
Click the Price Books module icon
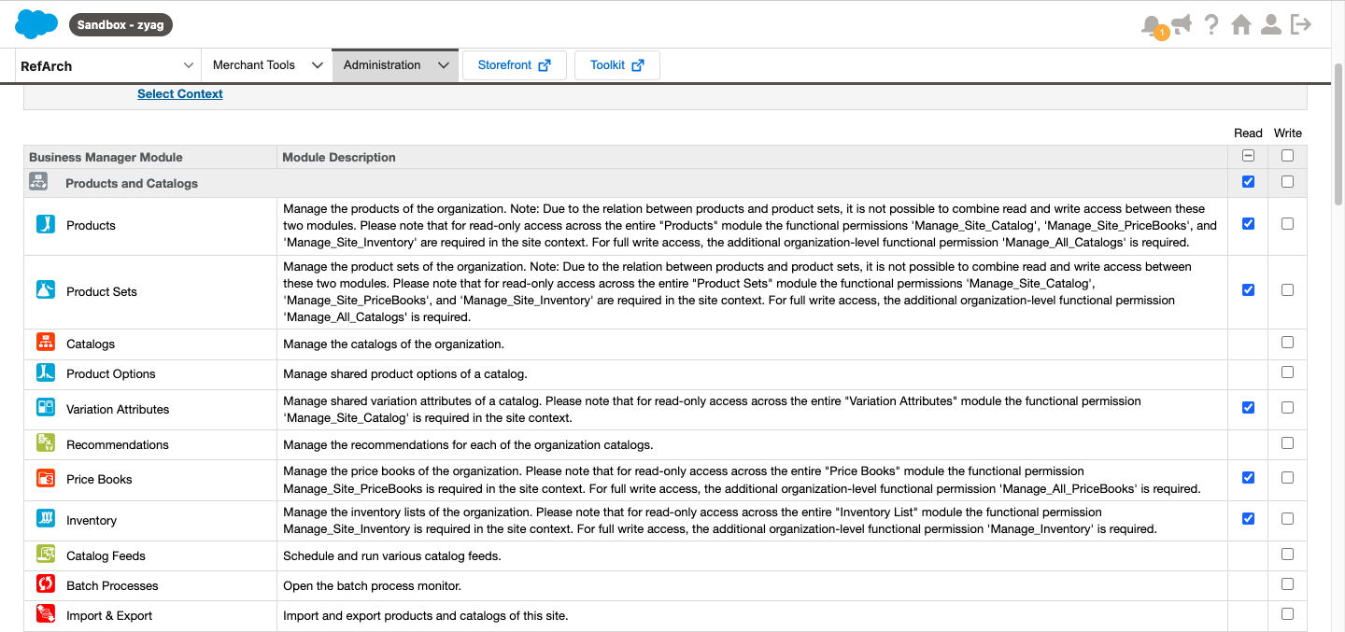tap(46, 479)
